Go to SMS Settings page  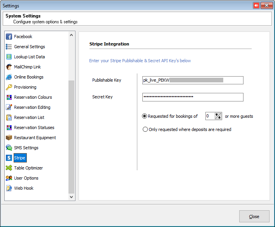point(26,148)
